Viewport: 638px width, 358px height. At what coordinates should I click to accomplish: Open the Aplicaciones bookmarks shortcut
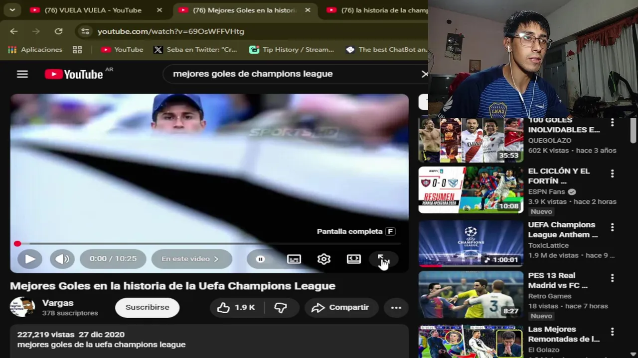click(x=35, y=50)
